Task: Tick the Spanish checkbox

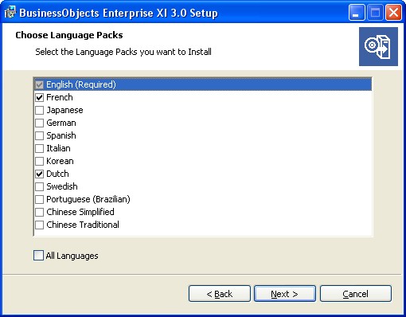Action: [x=39, y=135]
